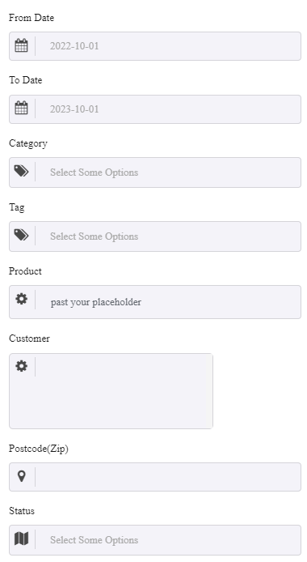Click the From Date label
The image size is (307, 562).
pyautogui.click(x=32, y=18)
